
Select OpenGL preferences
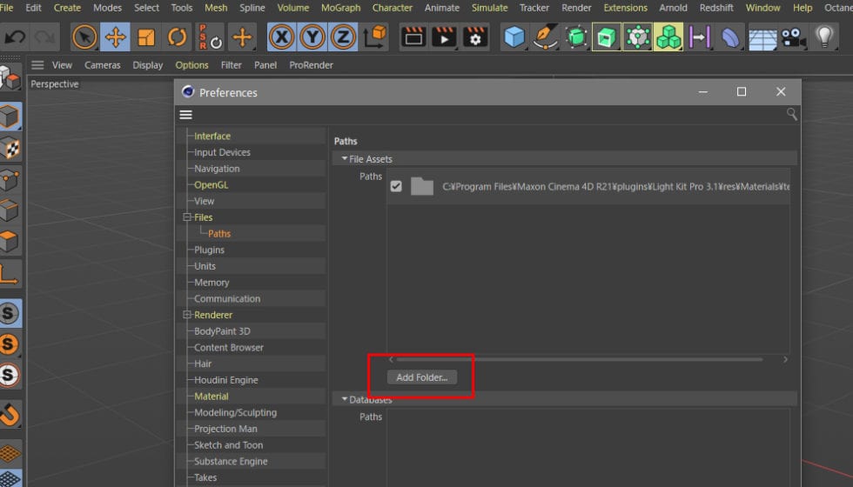211,184
